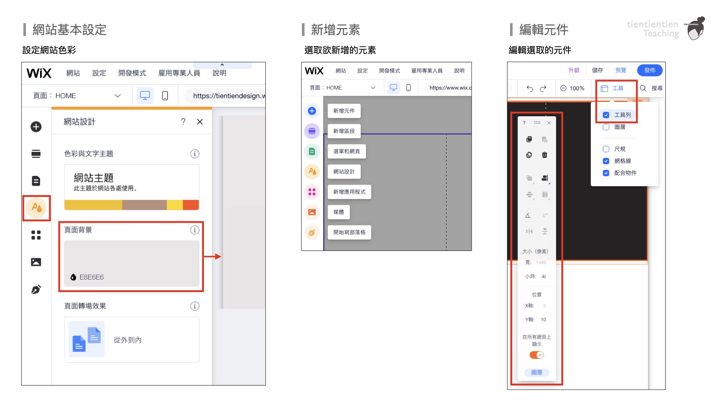Expand the HOME page dropdown in middle editor
720x405 pixels.
pos(373,88)
